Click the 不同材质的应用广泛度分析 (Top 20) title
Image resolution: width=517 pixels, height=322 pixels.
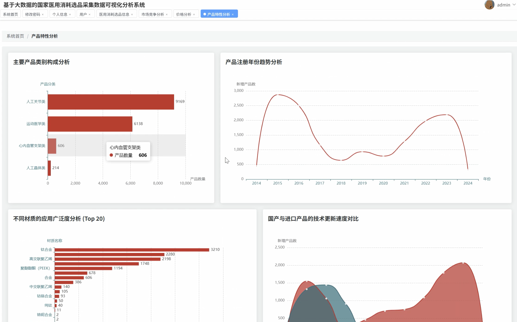pyautogui.click(x=59, y=219)
